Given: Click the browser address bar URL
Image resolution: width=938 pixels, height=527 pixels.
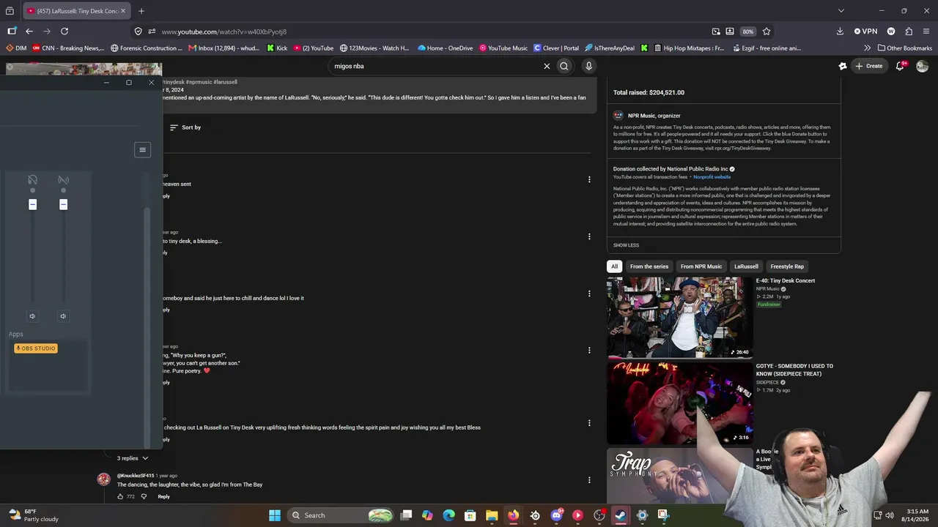Looking at the screenshot, I should (224, 31).
